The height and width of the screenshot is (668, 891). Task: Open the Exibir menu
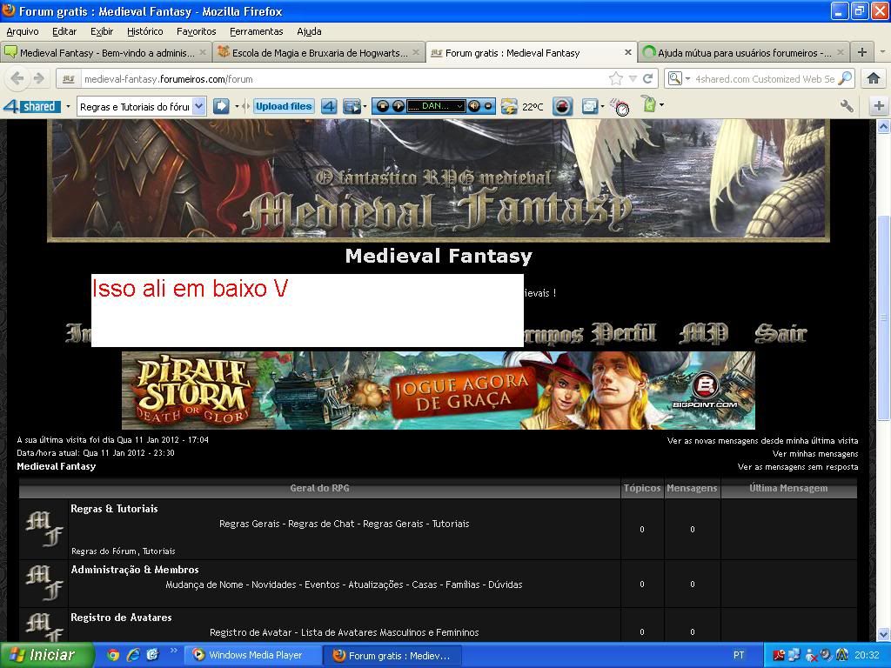point(102,31)
